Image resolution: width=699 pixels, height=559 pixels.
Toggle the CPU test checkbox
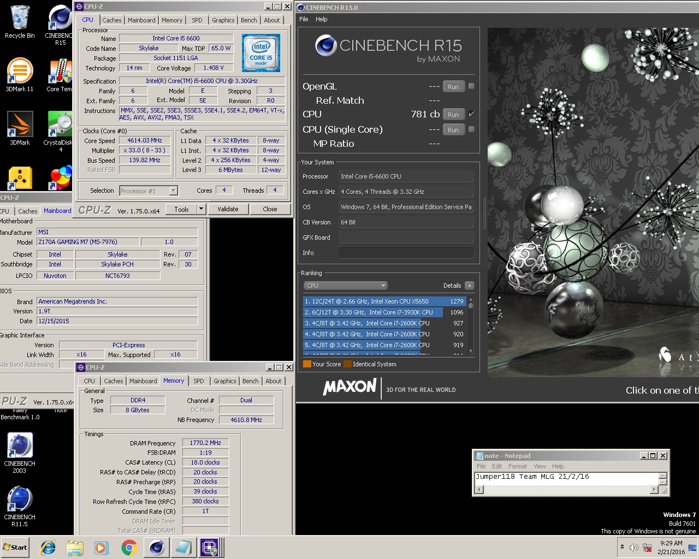click(x=471, y=114)
